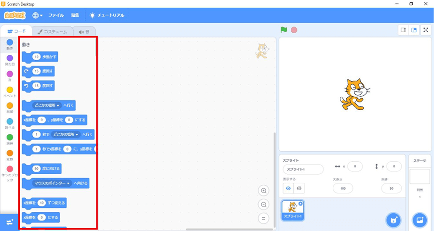Image resolution: width=434 pixels, height=231 pixels.
Task: Zoom out the code workspace
Action: 263,205
